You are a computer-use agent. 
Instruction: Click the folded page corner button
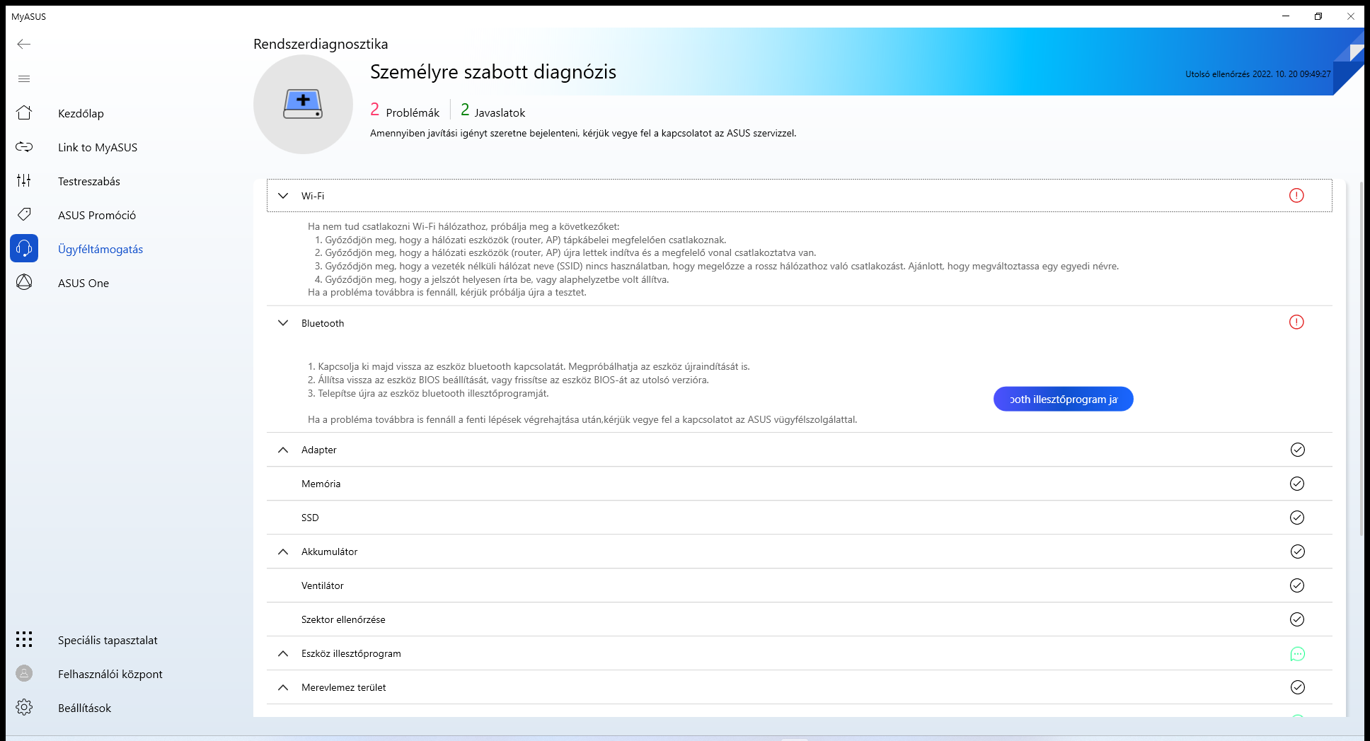coord(1349,62)
